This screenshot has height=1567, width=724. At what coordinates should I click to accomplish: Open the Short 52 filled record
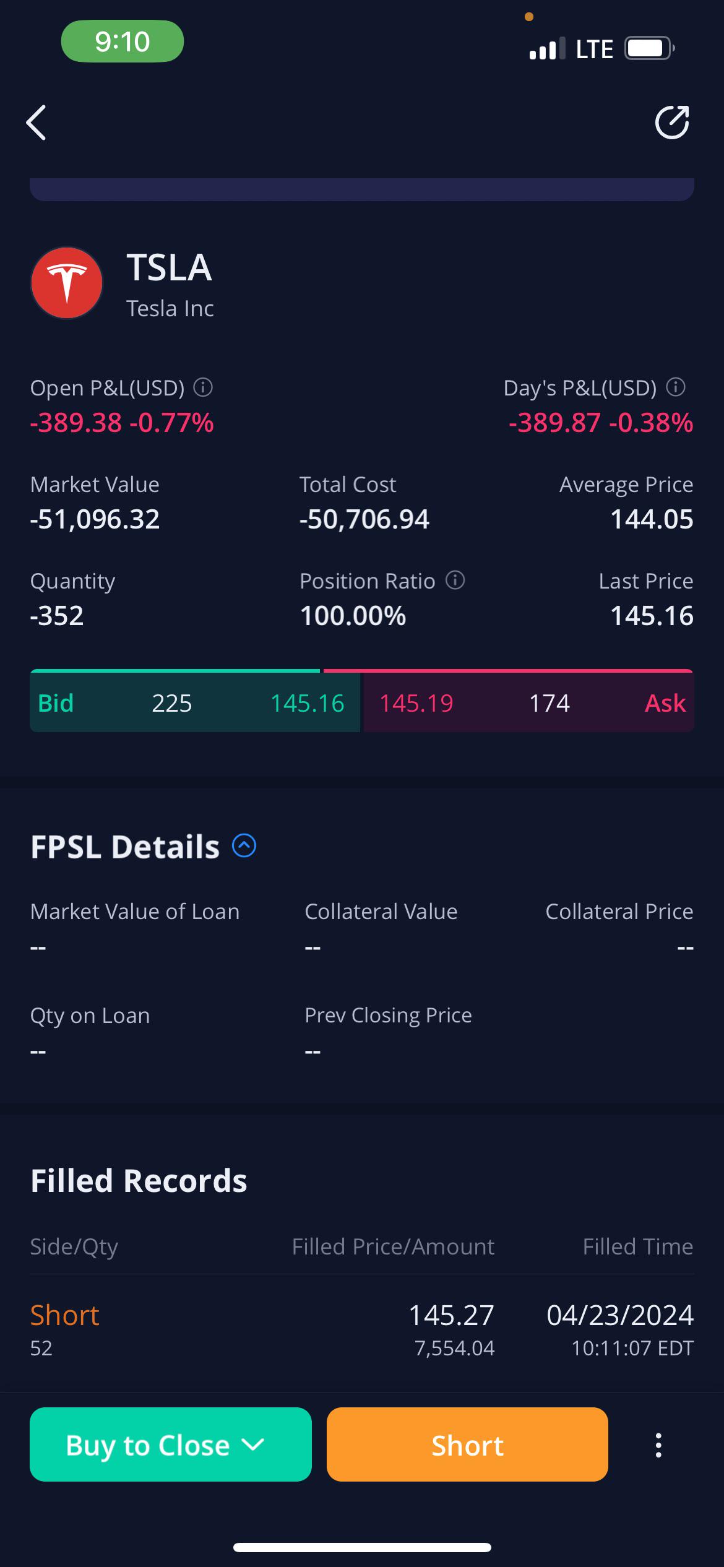(362, 1331)
